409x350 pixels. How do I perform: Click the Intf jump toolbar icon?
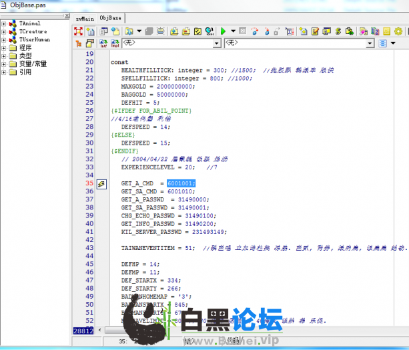(103, 43)
